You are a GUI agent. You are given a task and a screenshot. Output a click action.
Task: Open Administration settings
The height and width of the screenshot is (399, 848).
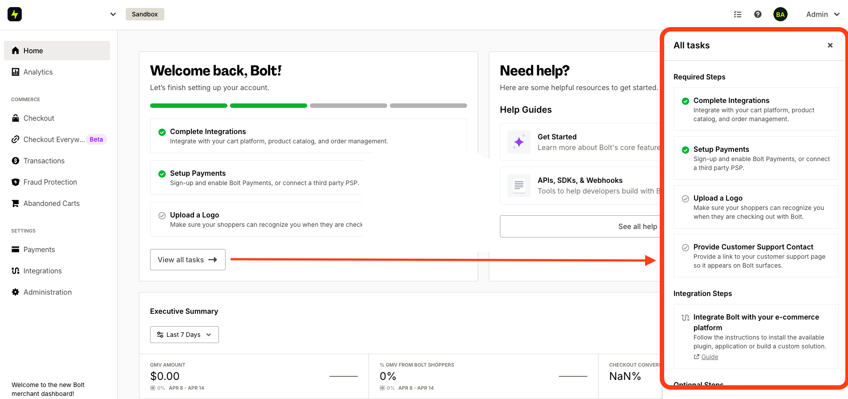point(57,292)
